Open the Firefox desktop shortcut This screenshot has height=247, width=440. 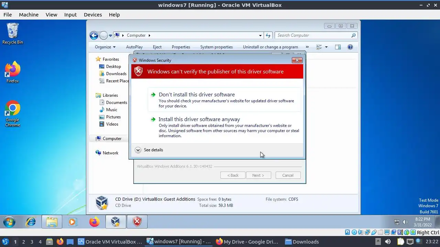point(13,72)
